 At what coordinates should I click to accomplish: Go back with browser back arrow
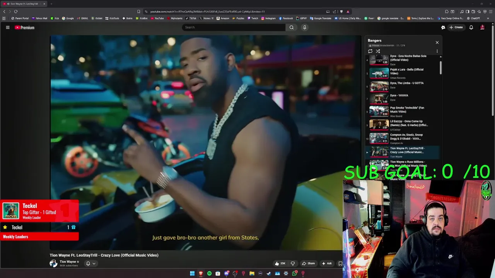(4, 12)
